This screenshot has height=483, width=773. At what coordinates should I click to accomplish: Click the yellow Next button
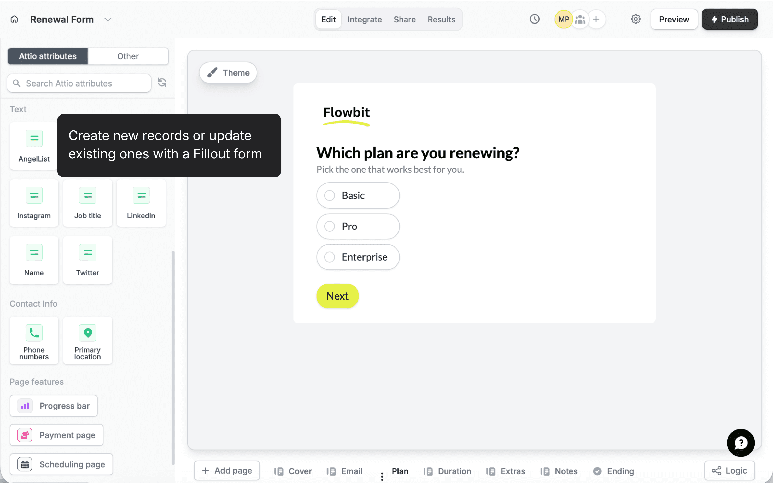click(x=337, y=296)
